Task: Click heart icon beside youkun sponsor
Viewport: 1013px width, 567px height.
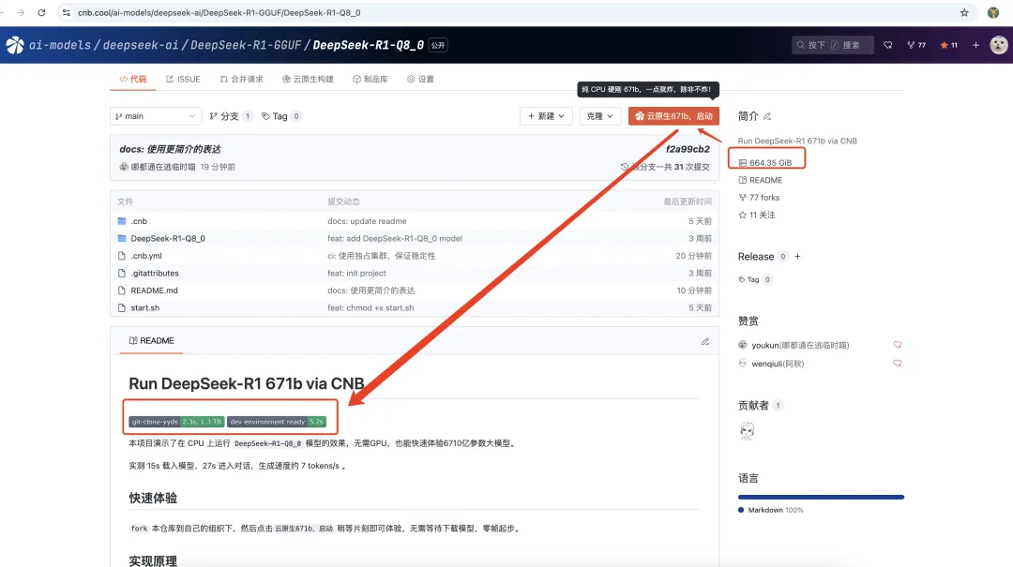Action: (898, 345)
